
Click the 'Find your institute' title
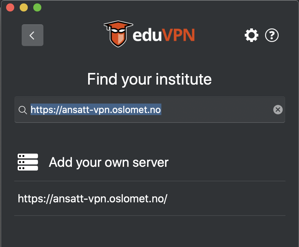149,79
